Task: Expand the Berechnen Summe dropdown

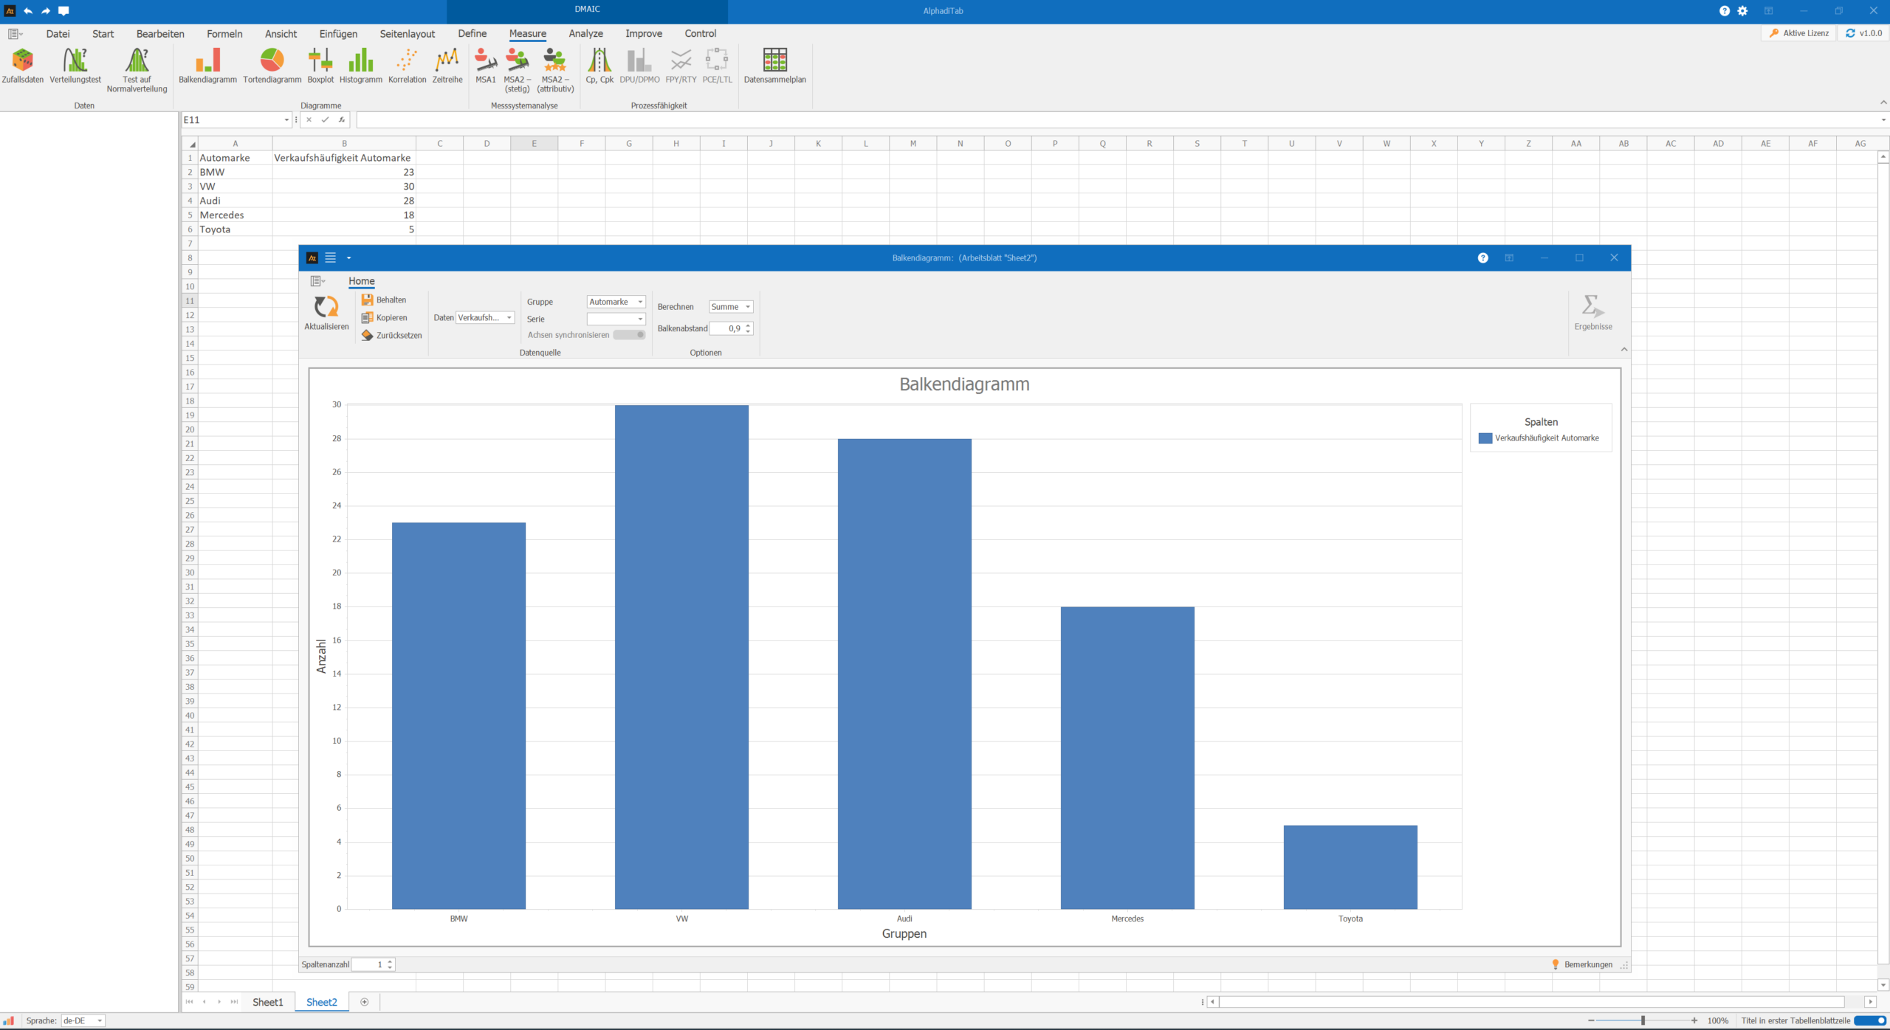Action: (x=747, y=307)
